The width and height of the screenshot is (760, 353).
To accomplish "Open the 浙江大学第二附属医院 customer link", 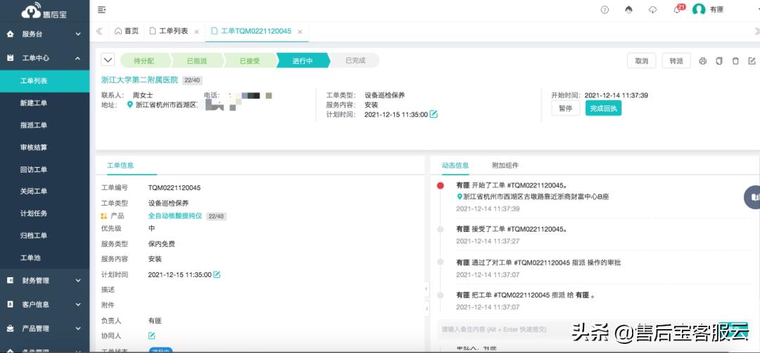I will click(139, 80).
